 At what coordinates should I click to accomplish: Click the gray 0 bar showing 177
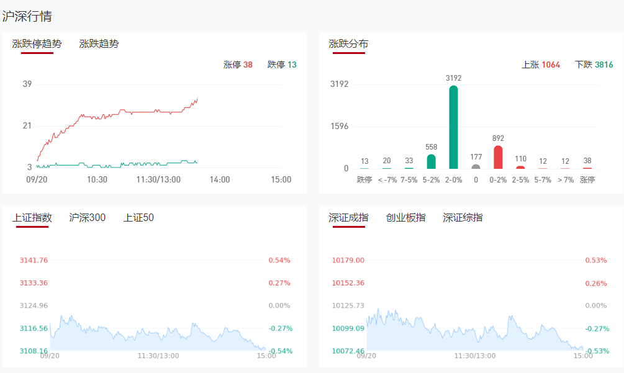click(x=476, y=166)
